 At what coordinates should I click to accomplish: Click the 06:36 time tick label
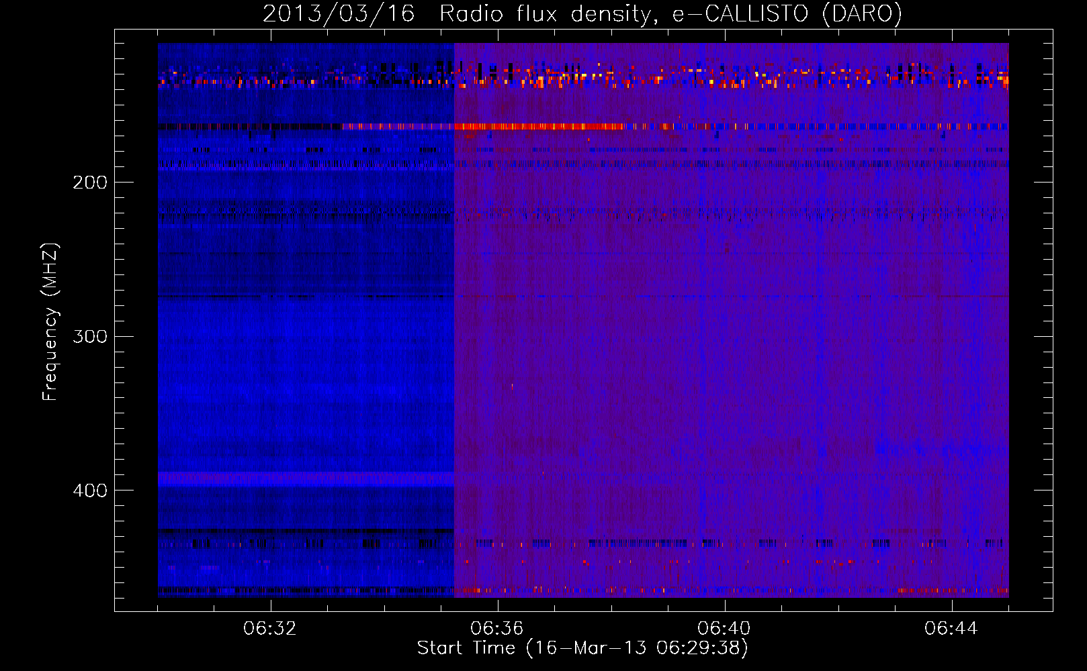point(497,629)
